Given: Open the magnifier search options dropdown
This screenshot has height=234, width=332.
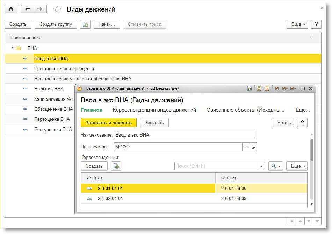Looking at the screenshot, I should pyautogui.click(x=275, y=166).
